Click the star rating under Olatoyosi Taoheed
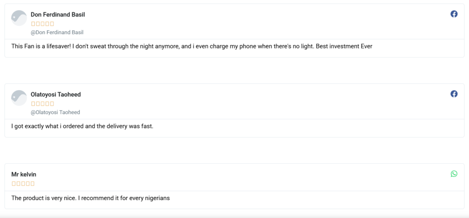Viewport: 469px width, 218px height. pyautogui.click(x=43, y=104)
